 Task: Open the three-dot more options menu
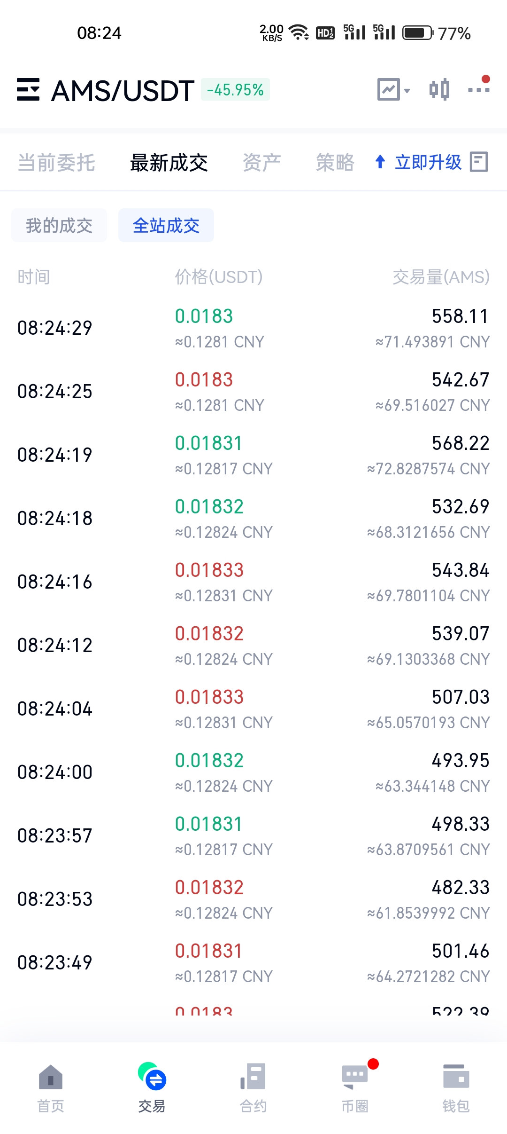[x=478, y=89]
